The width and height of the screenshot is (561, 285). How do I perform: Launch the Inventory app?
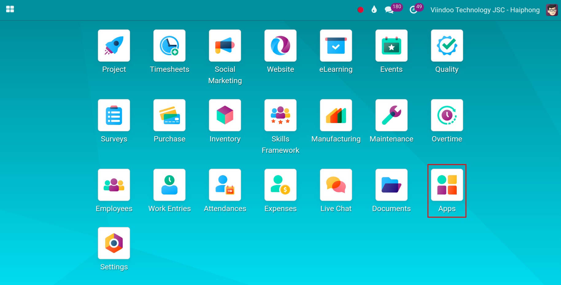tap(225, 115)
